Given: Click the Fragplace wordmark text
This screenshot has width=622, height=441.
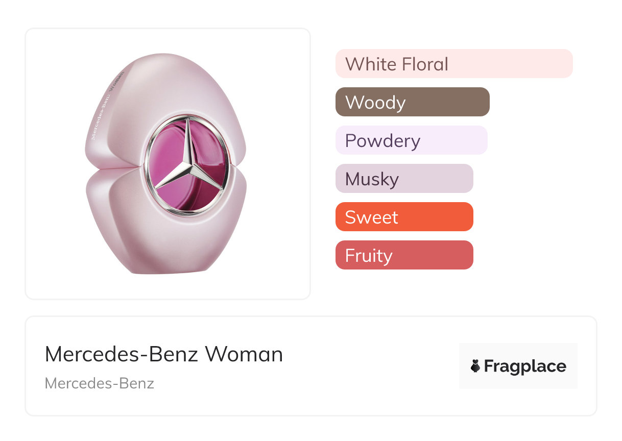Looking at the screenshot, I should tap(525, 366).
